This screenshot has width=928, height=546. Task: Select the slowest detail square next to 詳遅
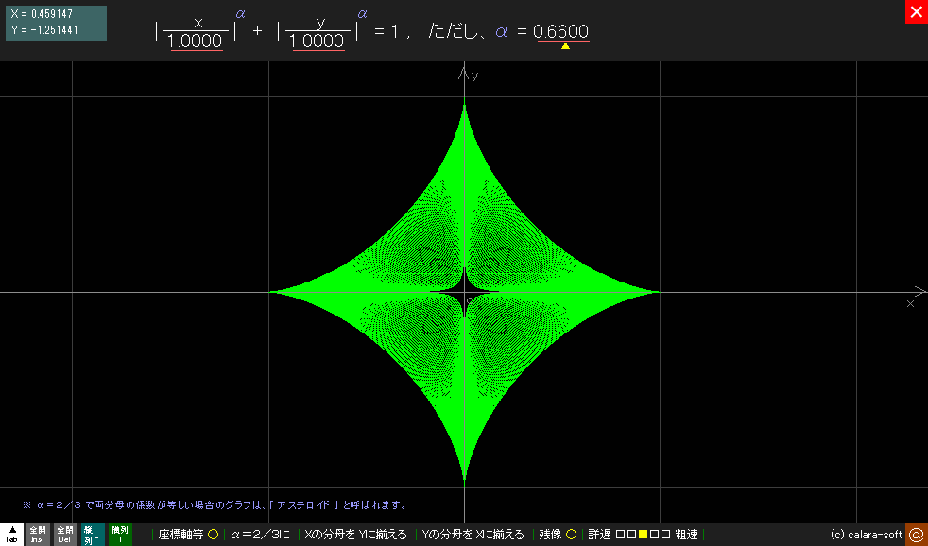[x=620, y=535]
